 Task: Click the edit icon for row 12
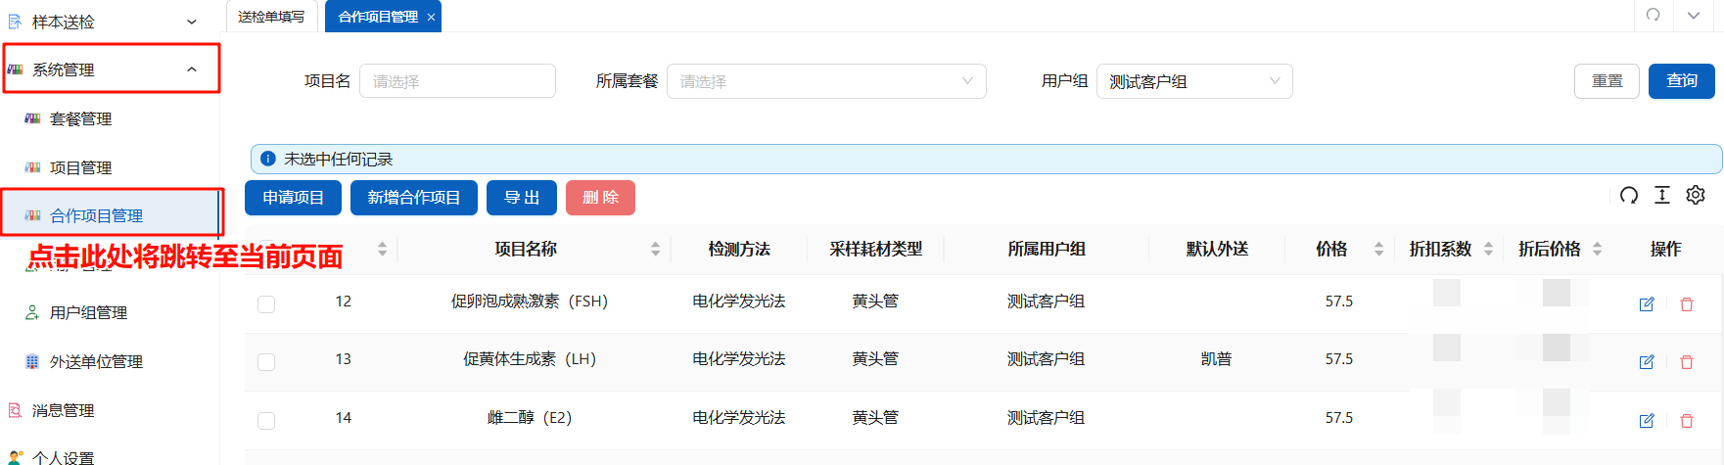[x=1646, y=304]
